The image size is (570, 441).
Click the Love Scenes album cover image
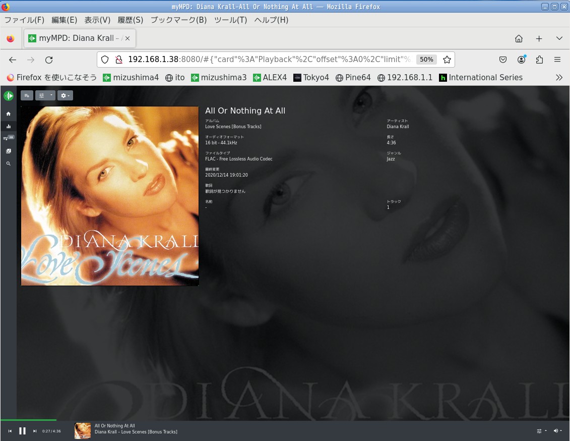(110, 196)
